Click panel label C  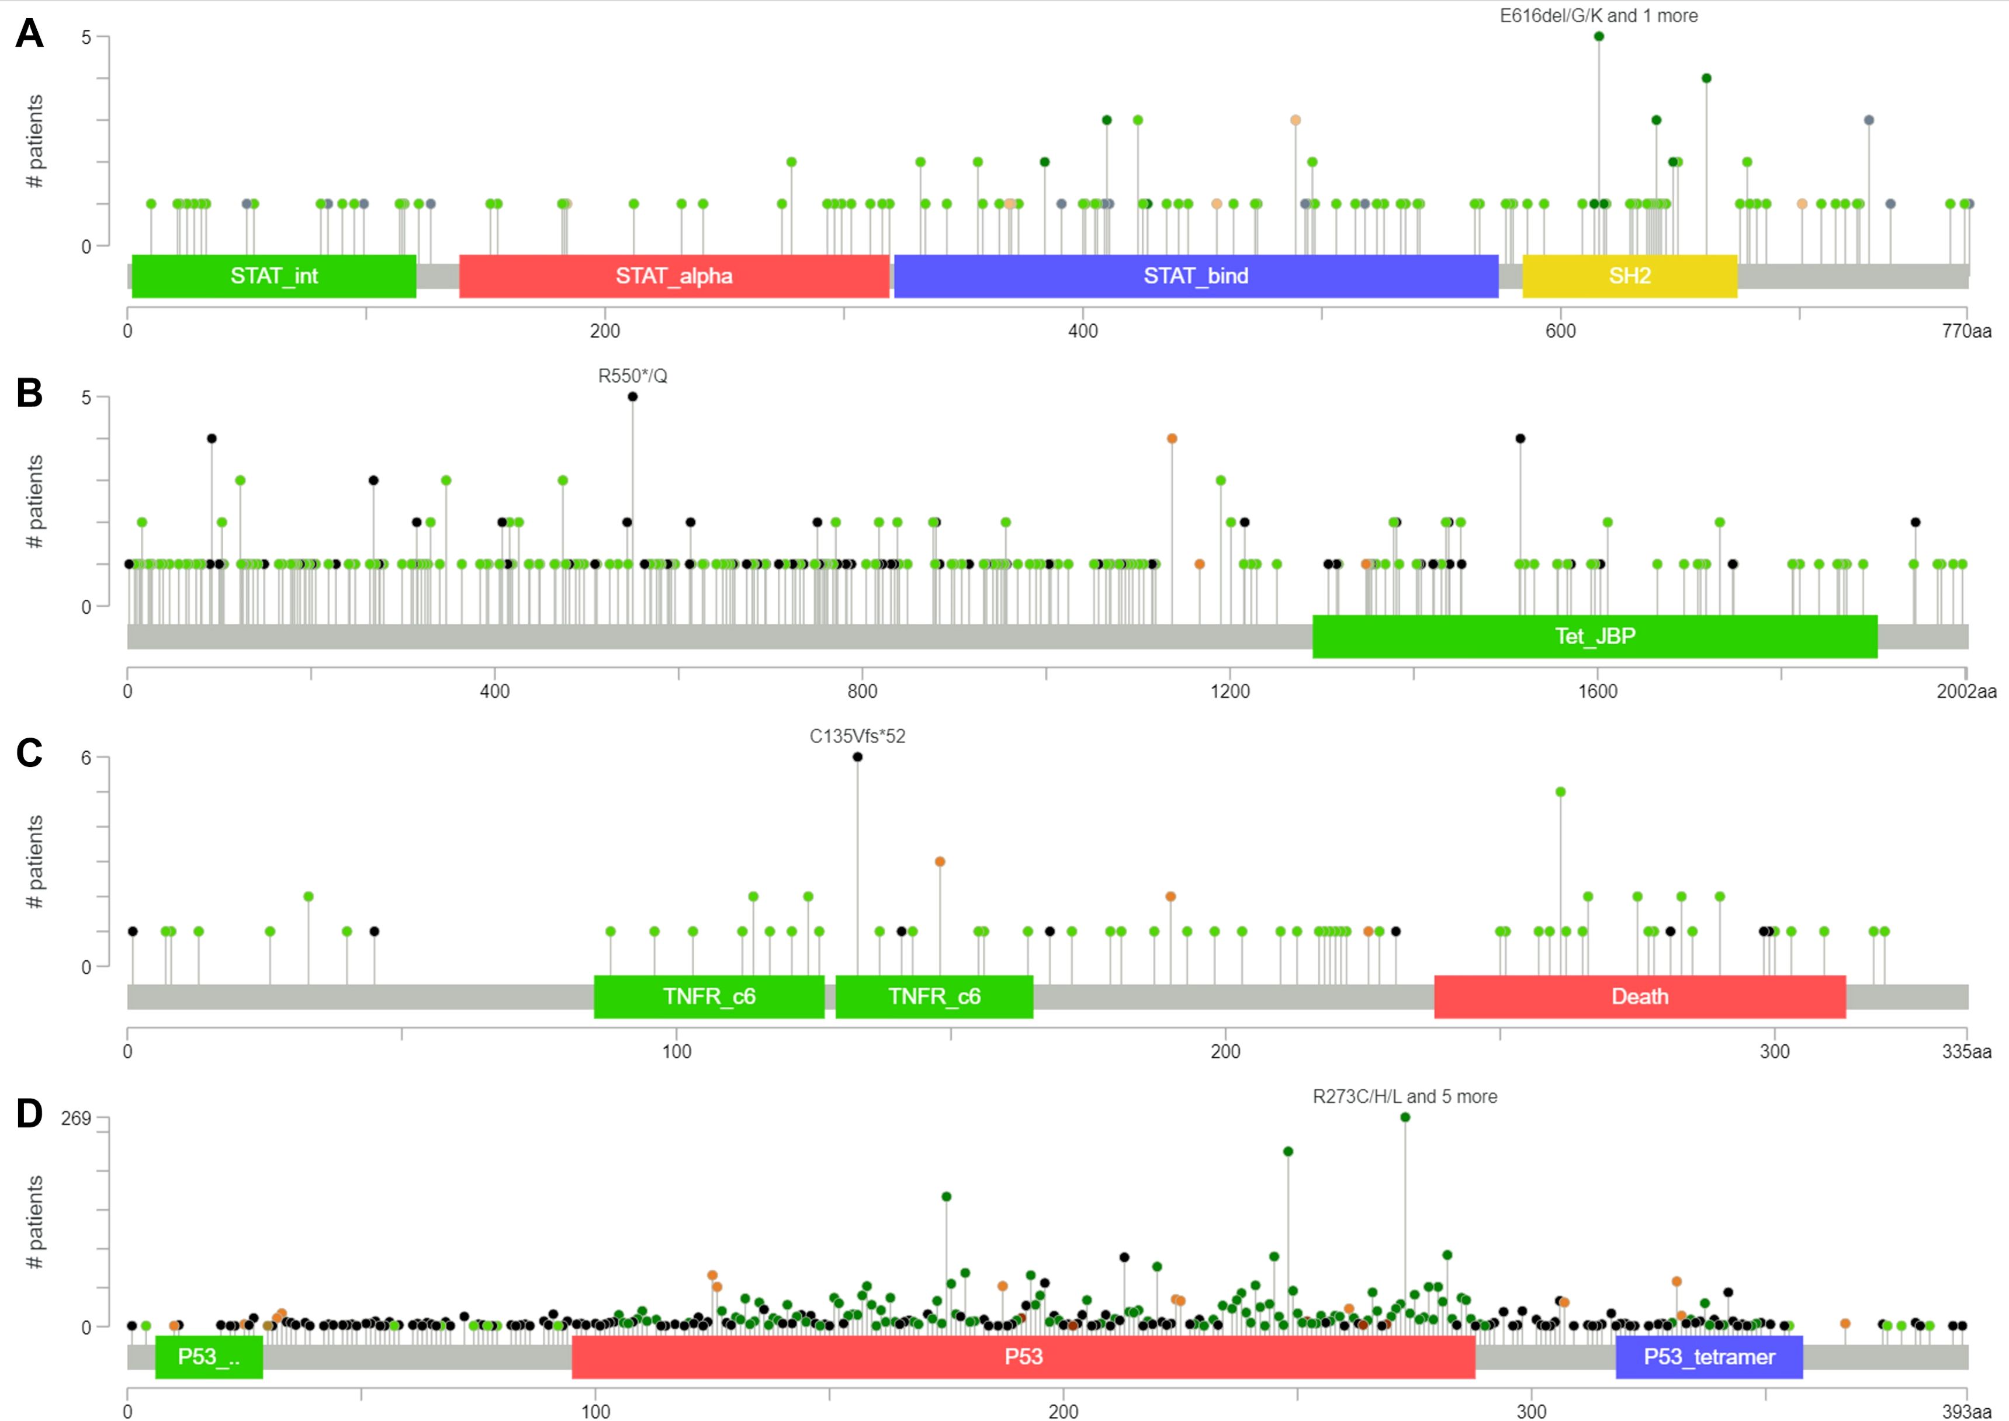coord(30,753)
